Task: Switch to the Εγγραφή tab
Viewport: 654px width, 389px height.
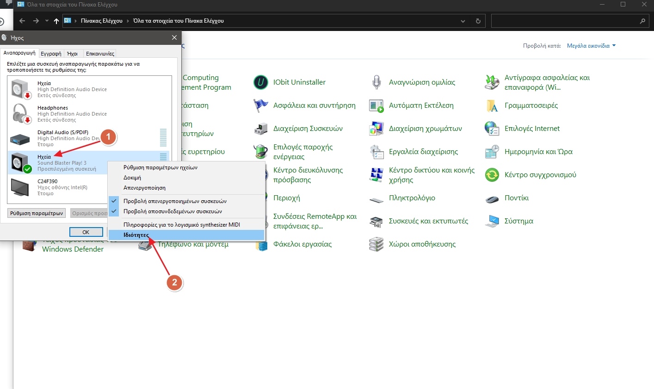Action: (x=51, y=54)
